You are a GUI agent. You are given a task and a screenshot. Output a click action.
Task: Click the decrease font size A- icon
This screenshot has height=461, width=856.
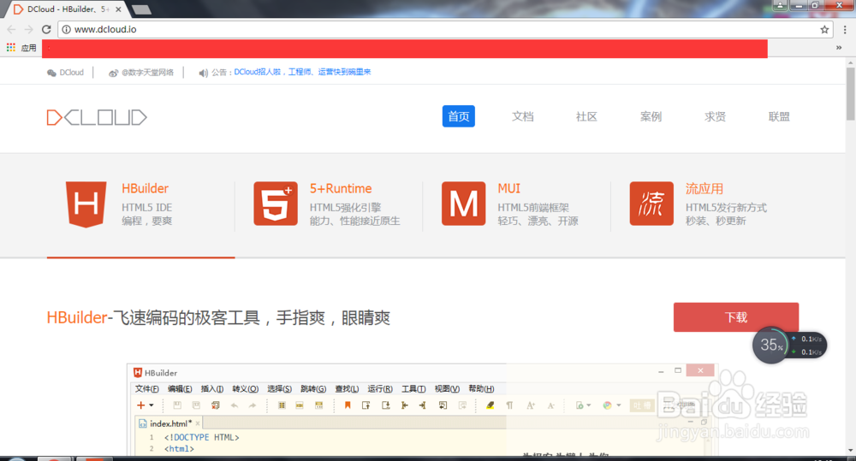550,405
